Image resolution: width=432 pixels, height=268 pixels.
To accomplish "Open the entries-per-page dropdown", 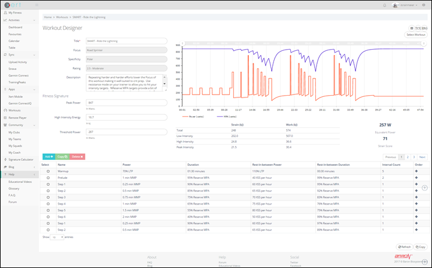I will (x=57, y=237).
